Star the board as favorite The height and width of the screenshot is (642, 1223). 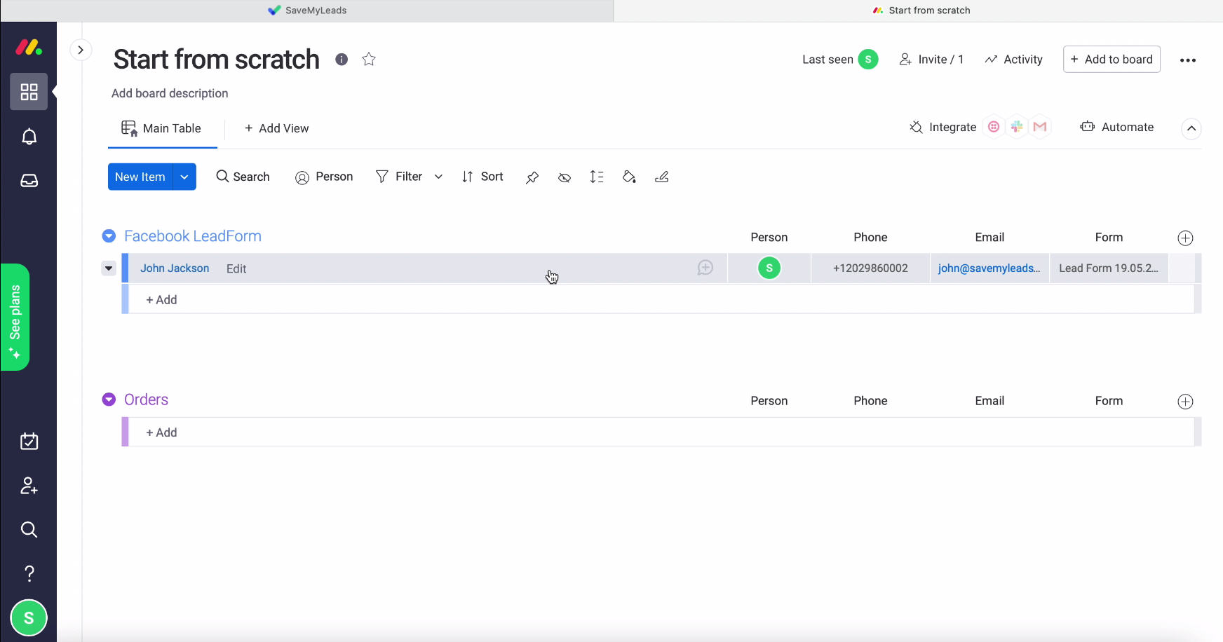click(x=369, y=60)
